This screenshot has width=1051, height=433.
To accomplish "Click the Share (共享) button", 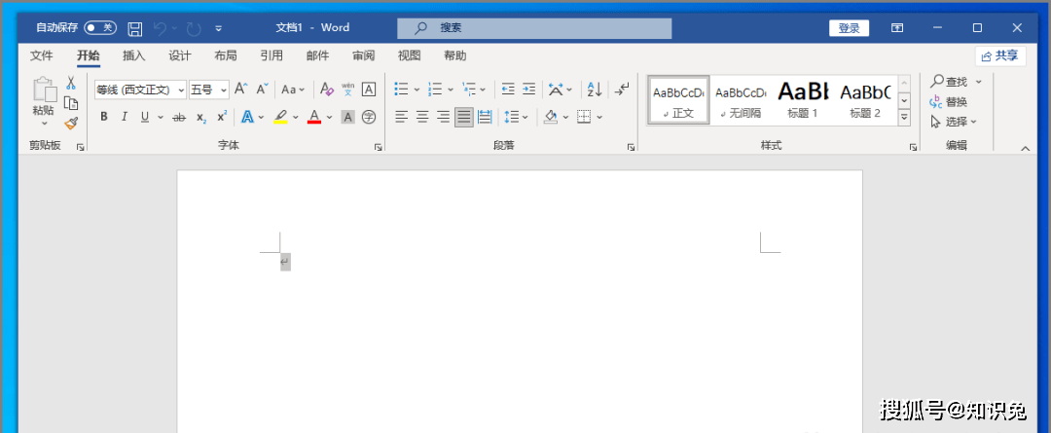I will point(1000,55).
